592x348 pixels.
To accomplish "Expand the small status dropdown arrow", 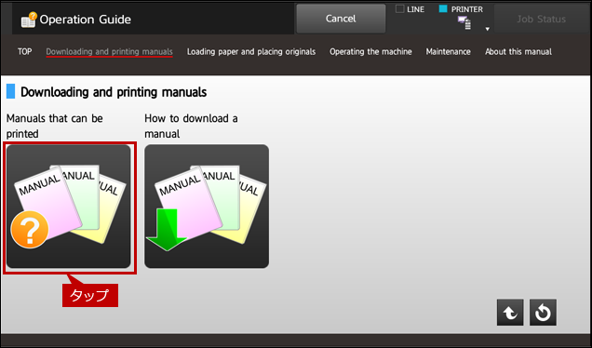I will (488, 29).
